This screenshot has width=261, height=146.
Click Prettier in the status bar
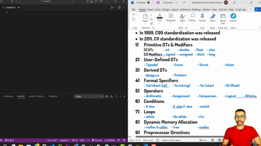tap(110, 140)
